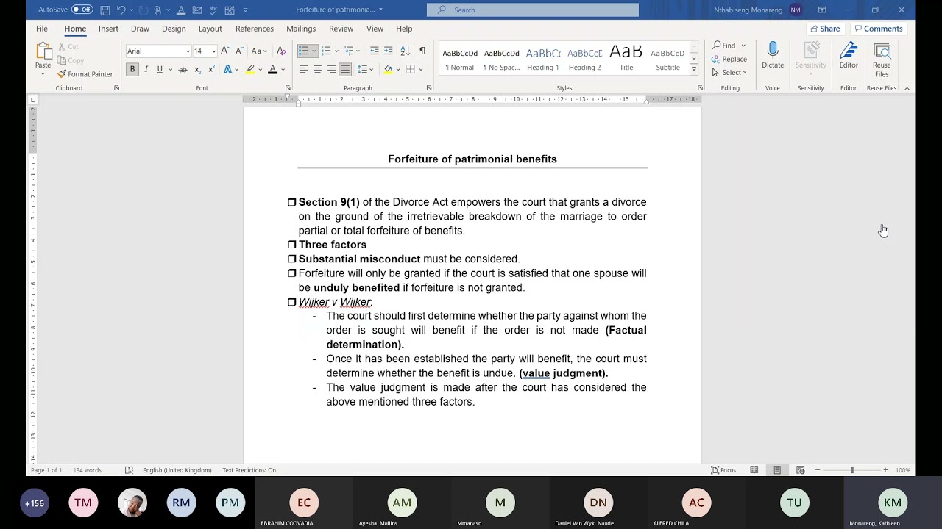The width and height of the screenshot is (942, 529).
Task: Open the document title dropdown
Action: point(380,10)
